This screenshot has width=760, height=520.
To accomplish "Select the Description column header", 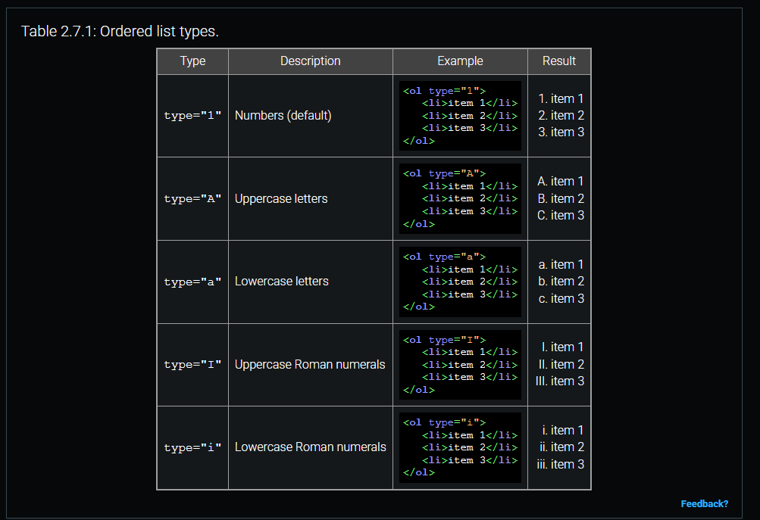I will (310, 61).
